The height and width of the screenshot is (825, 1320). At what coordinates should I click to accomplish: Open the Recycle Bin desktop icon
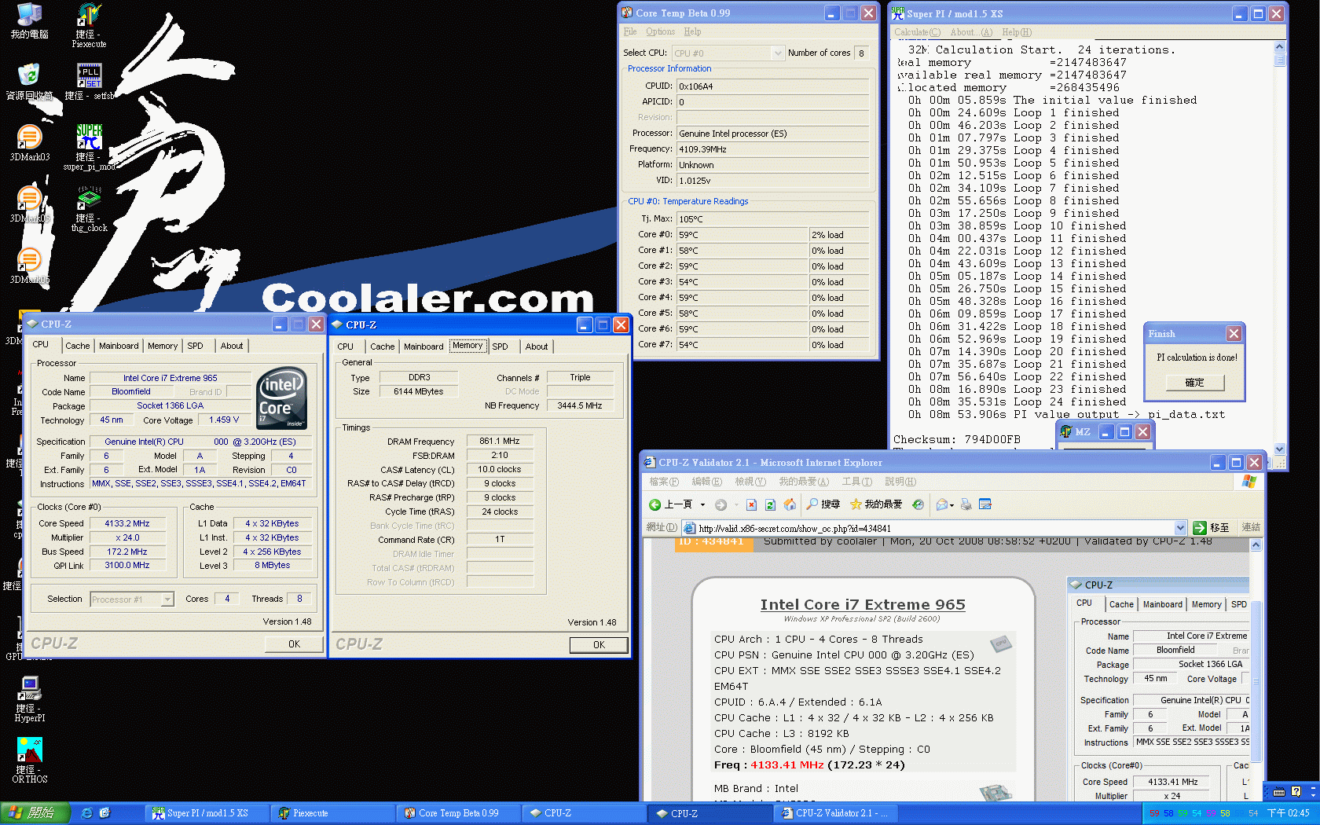[x=29, y=82]
